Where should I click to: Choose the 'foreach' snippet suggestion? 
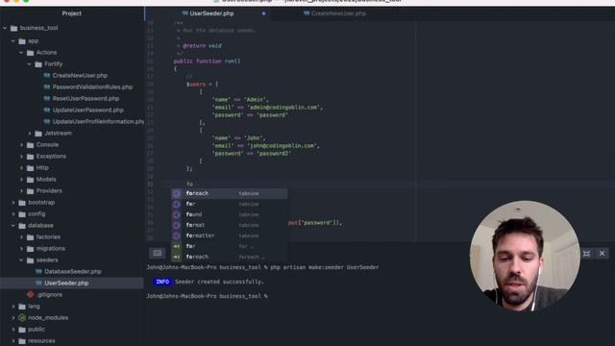pos(229,257)
